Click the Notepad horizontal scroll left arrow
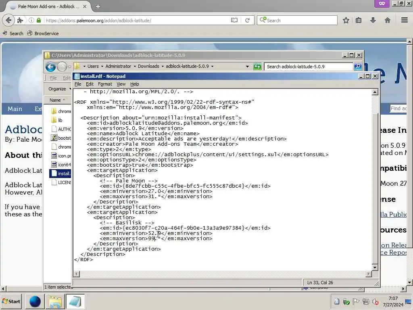 (x=76, y=274)
